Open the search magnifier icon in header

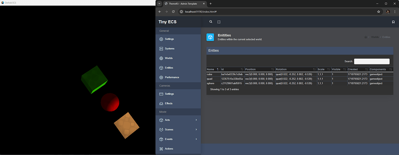coord(211,22)
